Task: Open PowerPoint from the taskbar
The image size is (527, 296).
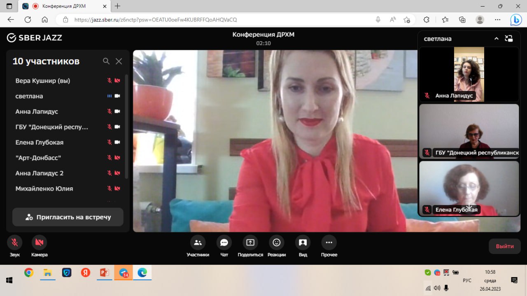Action: (104, 273)
